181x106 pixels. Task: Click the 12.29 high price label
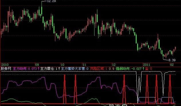(x=52, y=1)
